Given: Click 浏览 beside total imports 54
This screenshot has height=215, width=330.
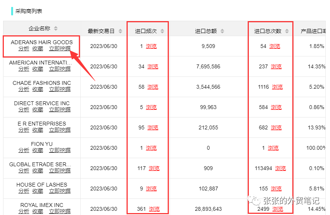Looking at the screenshot, I should tap(275, 46).
